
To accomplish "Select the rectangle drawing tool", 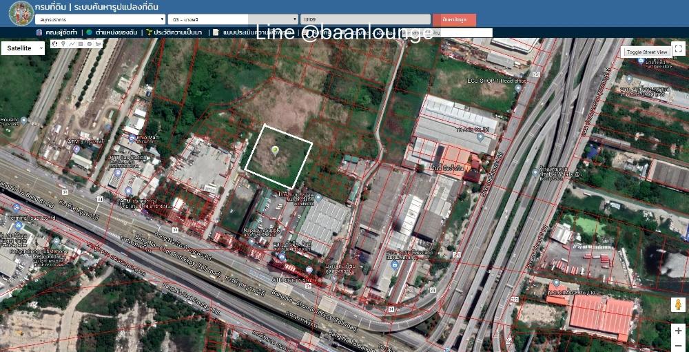I will coord(81,44).
